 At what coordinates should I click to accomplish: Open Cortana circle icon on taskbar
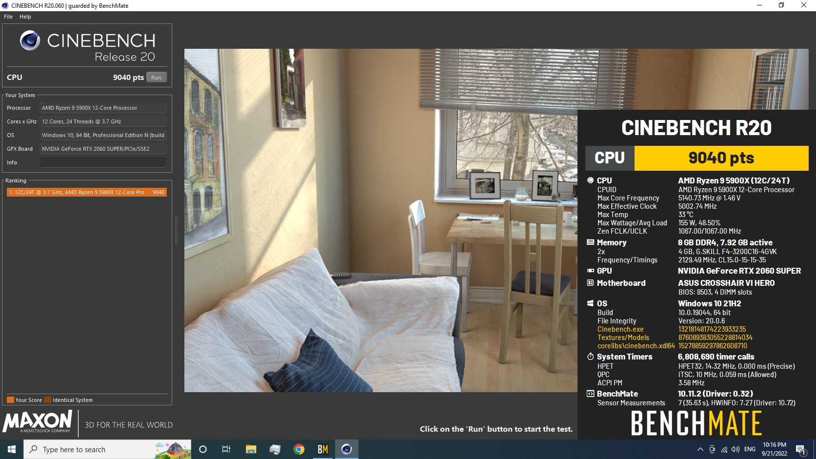coord(203,449)
